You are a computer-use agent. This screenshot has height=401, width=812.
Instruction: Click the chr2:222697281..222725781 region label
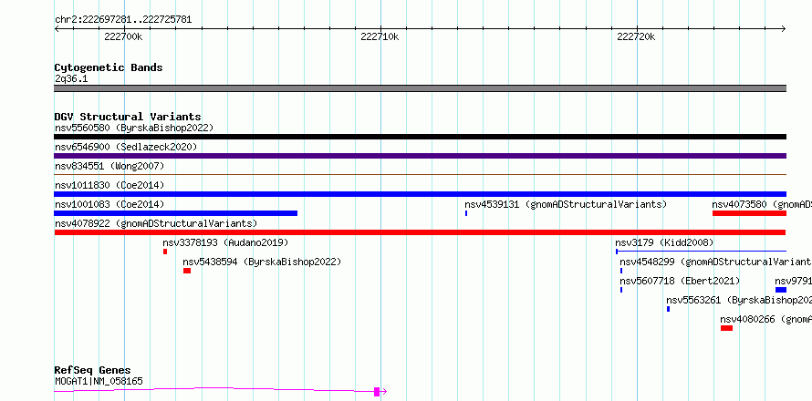click(123, 20)
